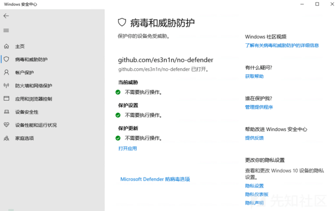Click the 不需要执行操作 text under 保护设置
Screen dimensions: 335x211
pyautogui.click(x=144, y=115)
